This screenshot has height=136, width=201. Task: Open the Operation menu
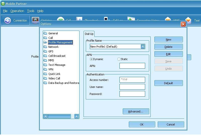[17, 11]
